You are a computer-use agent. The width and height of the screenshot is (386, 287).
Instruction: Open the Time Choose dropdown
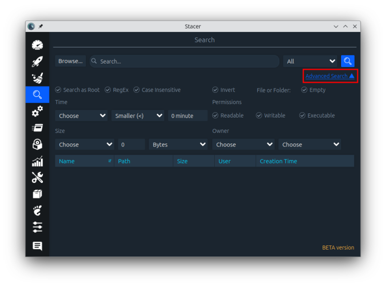(81, 115)
